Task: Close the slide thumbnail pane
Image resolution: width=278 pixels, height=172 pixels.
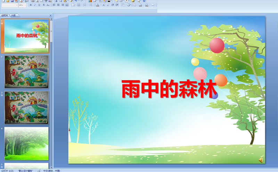Action: (x=50, y=16)
